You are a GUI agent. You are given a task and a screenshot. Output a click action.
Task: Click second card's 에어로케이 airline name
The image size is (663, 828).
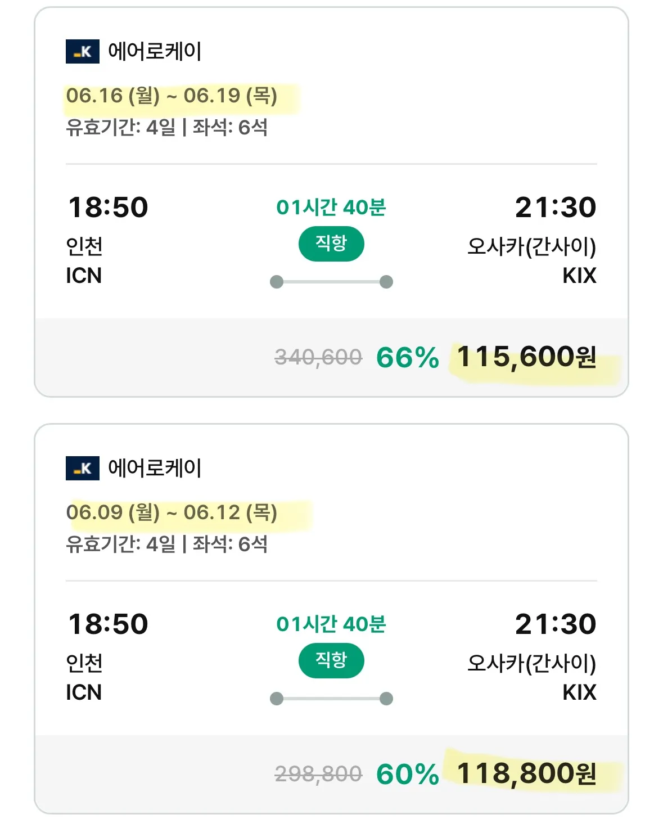[155, 468]
